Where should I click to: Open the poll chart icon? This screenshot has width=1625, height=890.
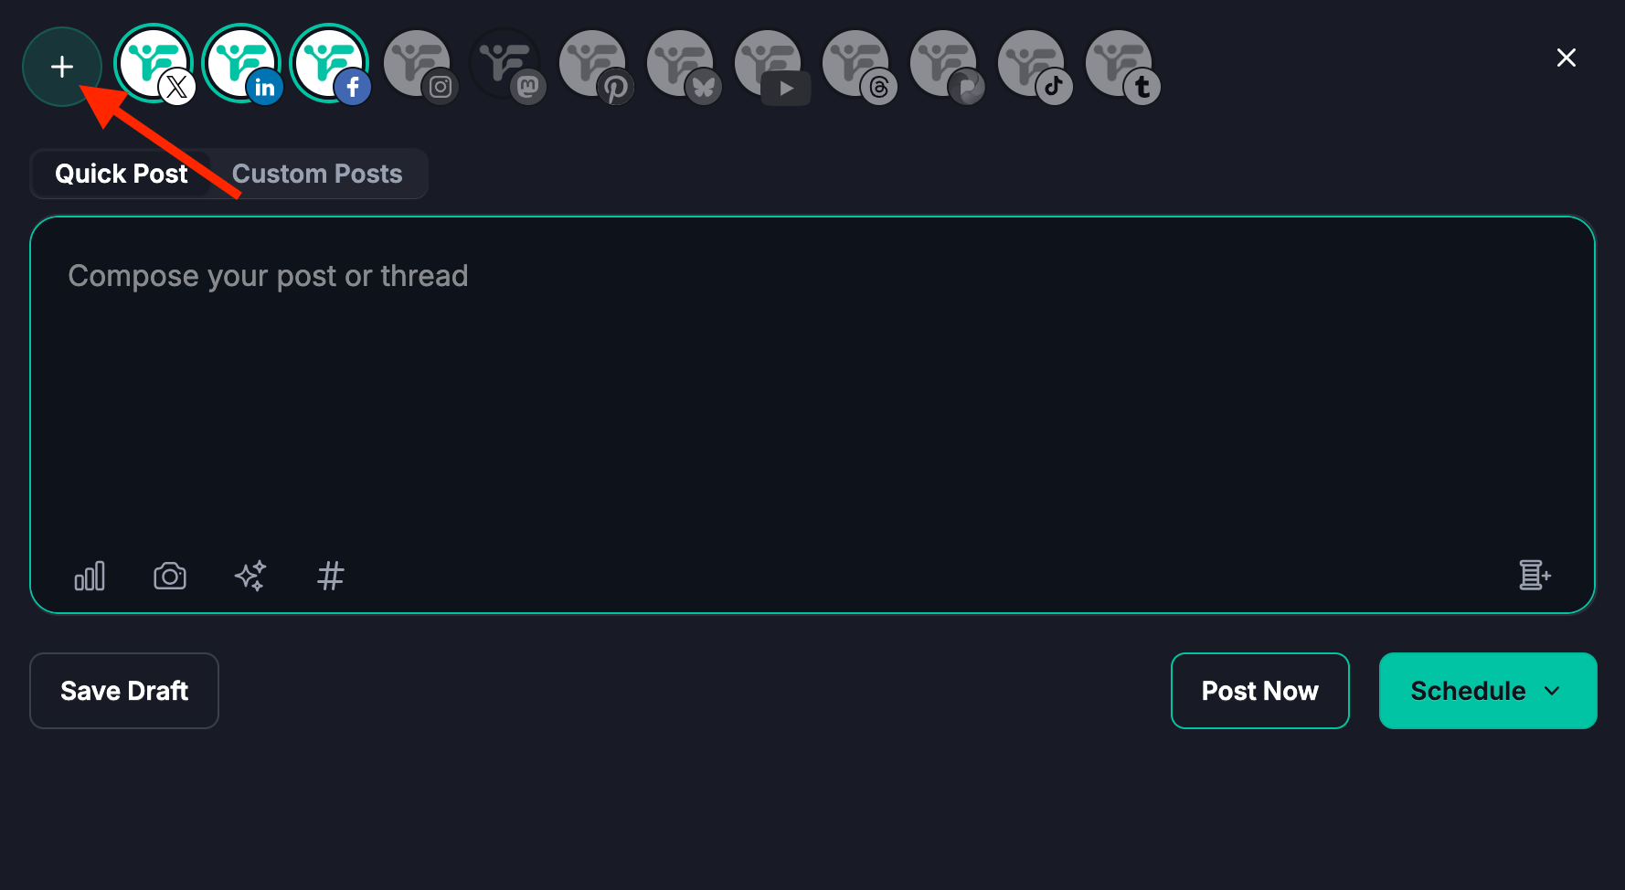click(90, 576)
